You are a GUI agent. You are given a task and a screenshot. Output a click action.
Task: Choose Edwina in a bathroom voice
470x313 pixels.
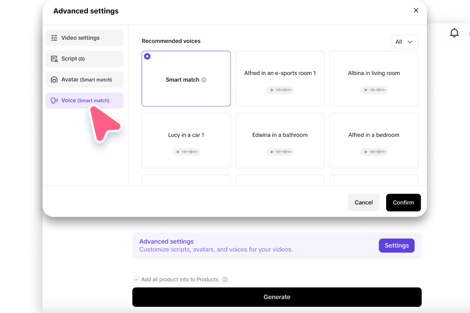click(x=280, y=140)
